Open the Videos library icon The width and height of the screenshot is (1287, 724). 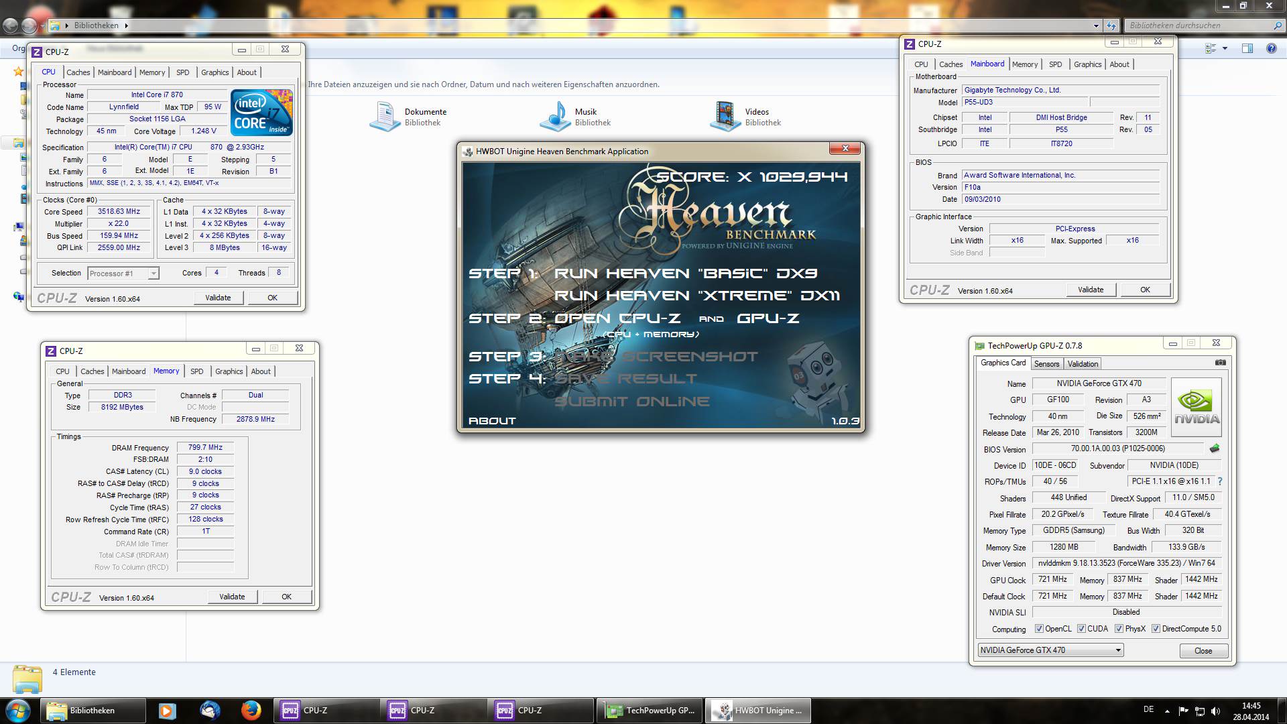(725, 117)
